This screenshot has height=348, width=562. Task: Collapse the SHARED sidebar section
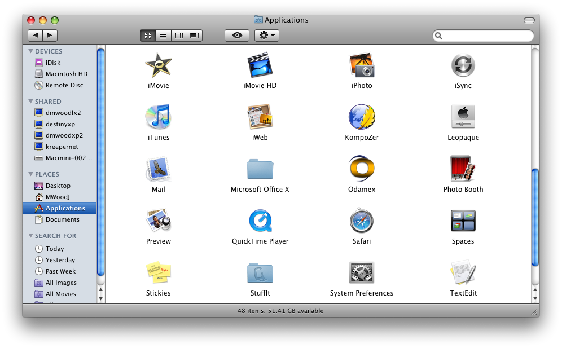point(31,102)
